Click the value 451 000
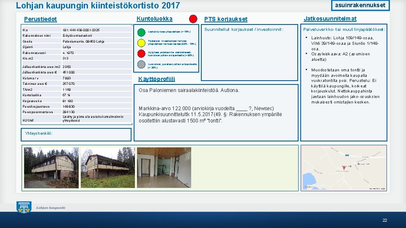The width and height of the screenshot is (406, 228). pyautogui.click(x=69, y=72)
